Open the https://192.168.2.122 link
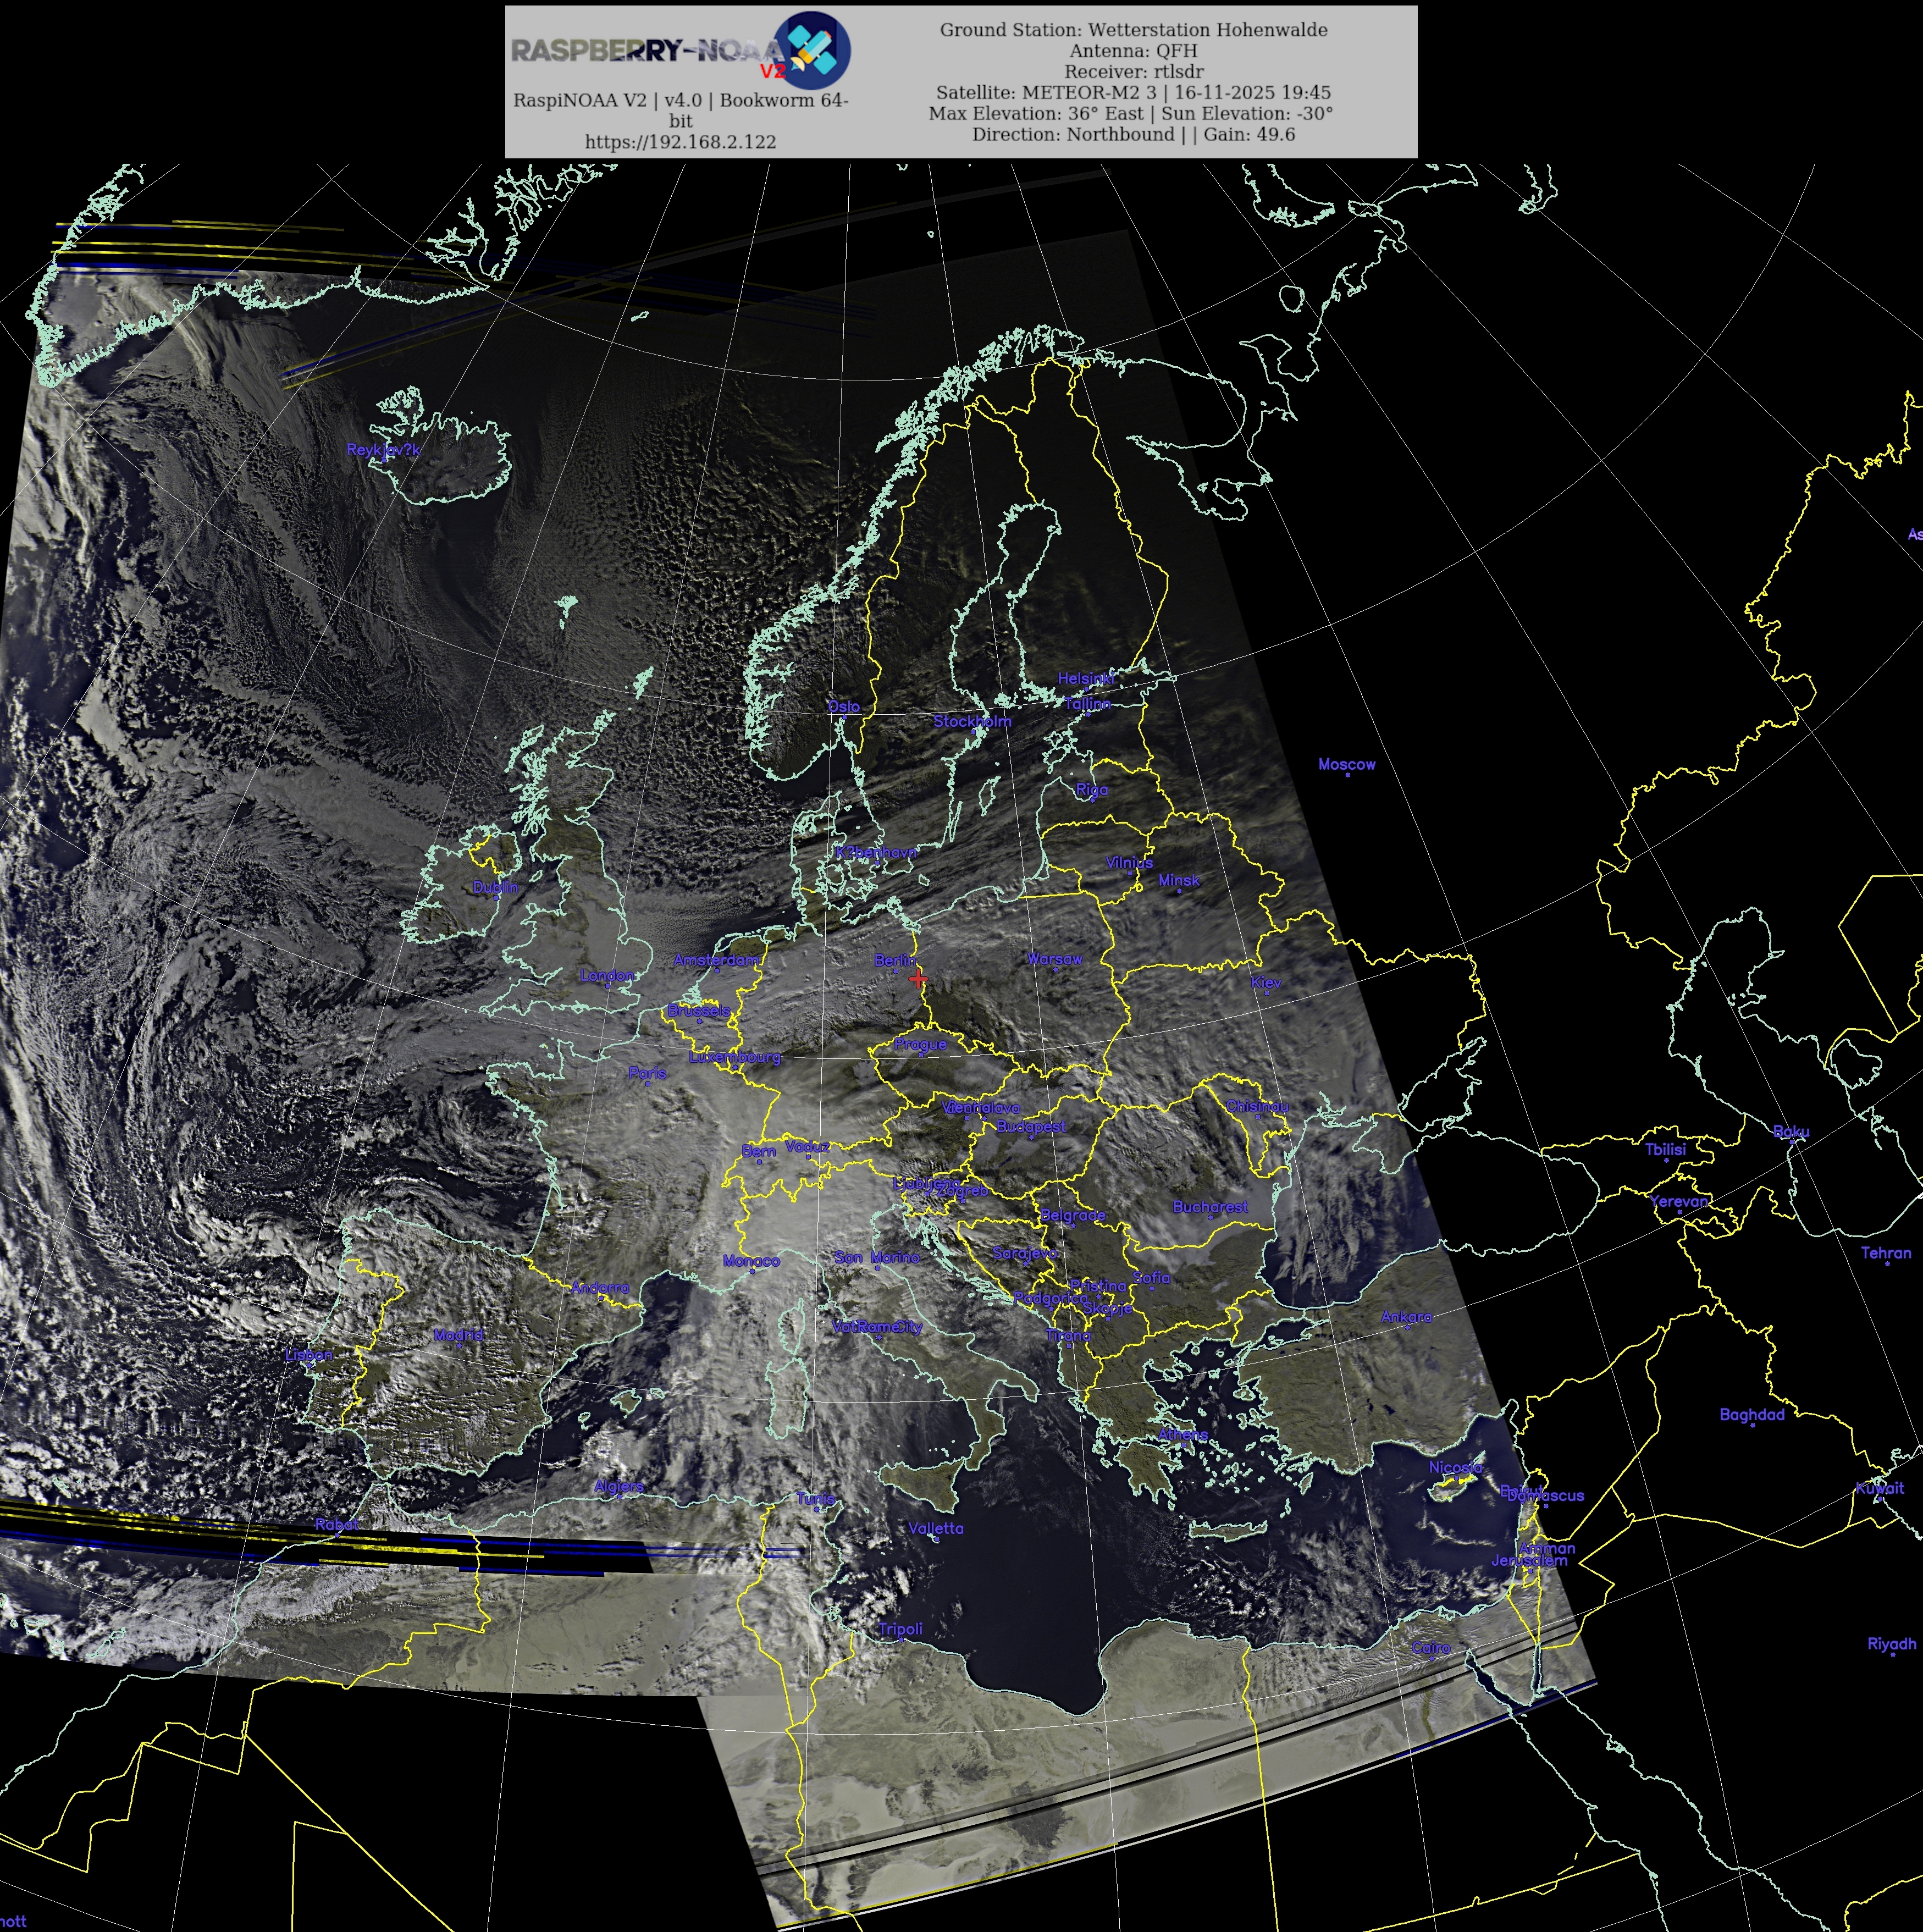 click(x=680, y=142)
